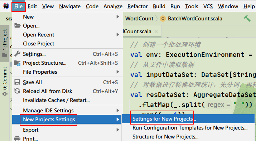The height and width of the screenshot is (141, 256).
Task: Click the Print printer icon
Action: 17,138
